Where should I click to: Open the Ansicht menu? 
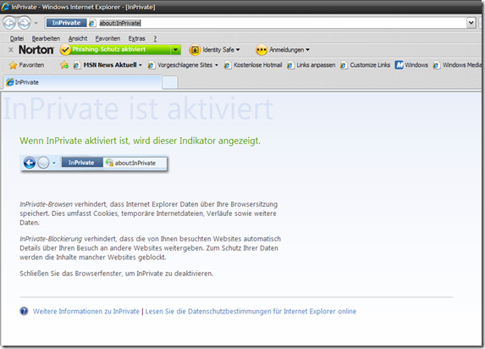click(x=78, y=38)
